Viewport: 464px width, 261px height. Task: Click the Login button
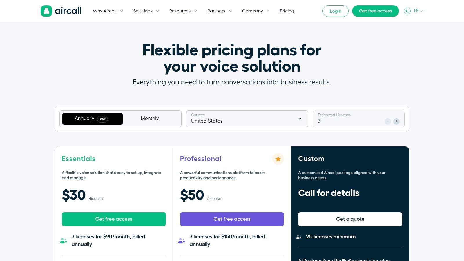coord(336,11)
